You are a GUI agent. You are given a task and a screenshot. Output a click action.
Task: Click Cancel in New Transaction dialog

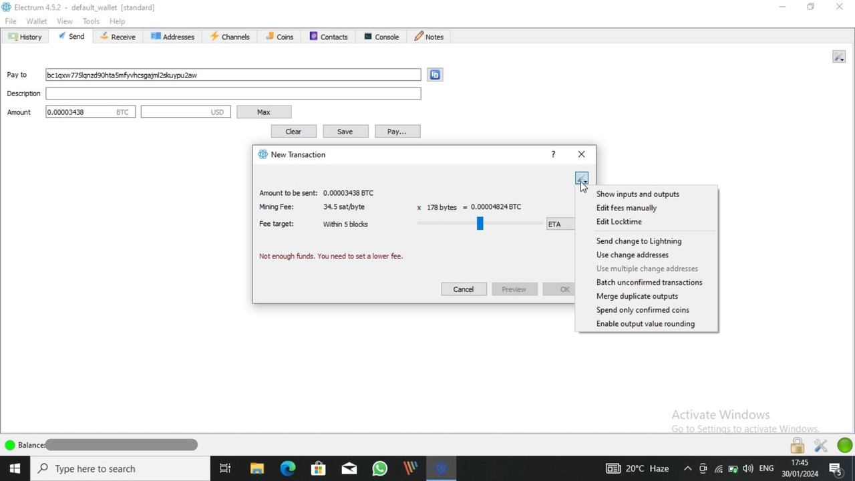coord(464,289)
